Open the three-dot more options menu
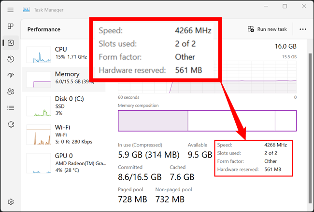The image size is (314, 212). (x=302, y=29)
